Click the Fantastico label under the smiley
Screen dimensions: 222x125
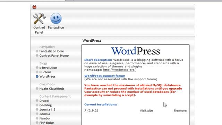[x=56, y=27]
